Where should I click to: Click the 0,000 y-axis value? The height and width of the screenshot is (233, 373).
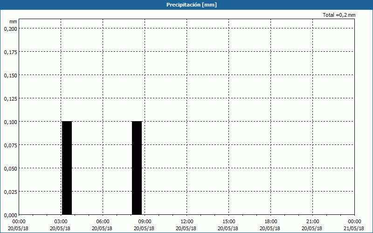(10, 215)
